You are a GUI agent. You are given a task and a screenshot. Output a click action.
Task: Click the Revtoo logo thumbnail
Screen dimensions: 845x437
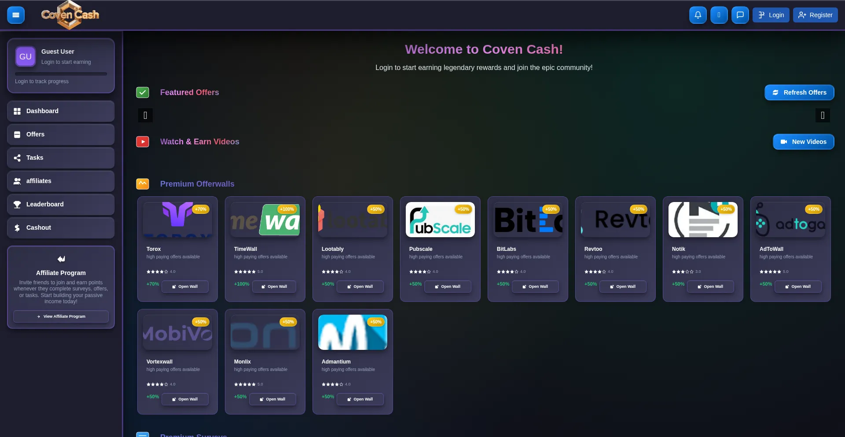(615, 220)
